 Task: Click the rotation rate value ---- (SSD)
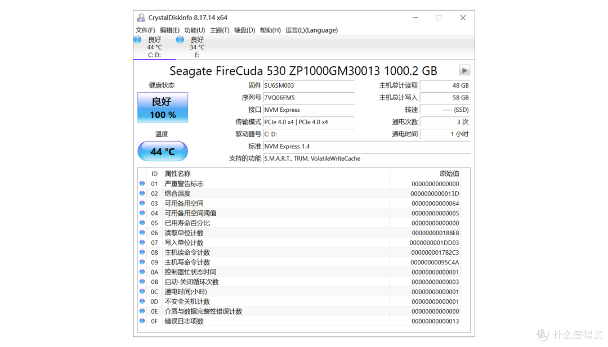(x=445, y=110)
